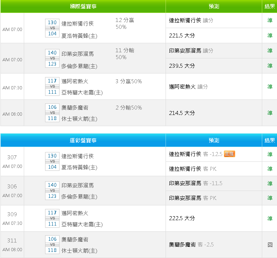Click the 運彩盤賽事 table header

[83, 141]
